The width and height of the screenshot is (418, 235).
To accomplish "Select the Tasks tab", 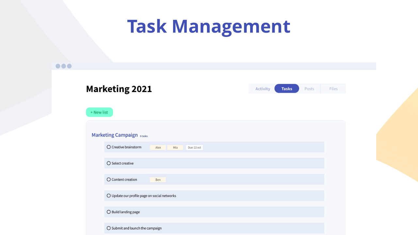I will pyautogui.click(x=287, y=89).
